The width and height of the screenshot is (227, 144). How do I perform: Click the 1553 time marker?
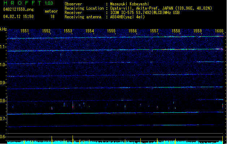click(68, 31)
